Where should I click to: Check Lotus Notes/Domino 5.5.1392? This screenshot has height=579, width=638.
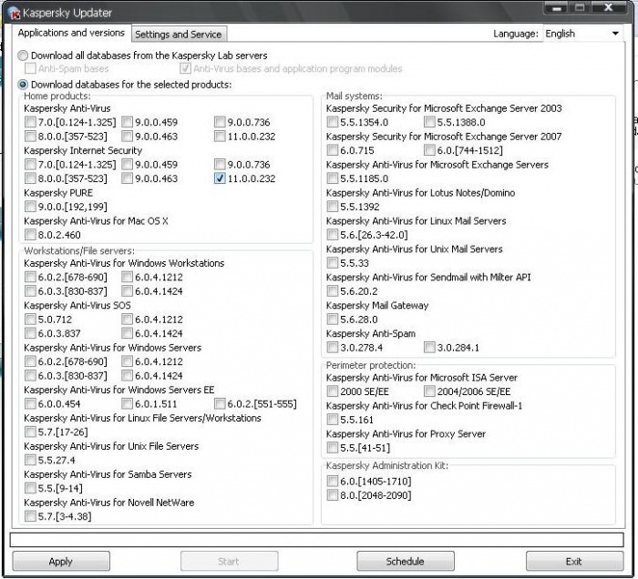tap(333, 207)
